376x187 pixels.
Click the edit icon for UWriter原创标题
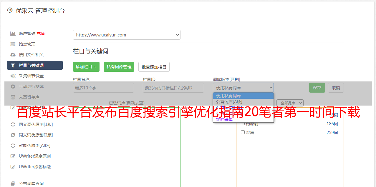[x=13, y=167]
